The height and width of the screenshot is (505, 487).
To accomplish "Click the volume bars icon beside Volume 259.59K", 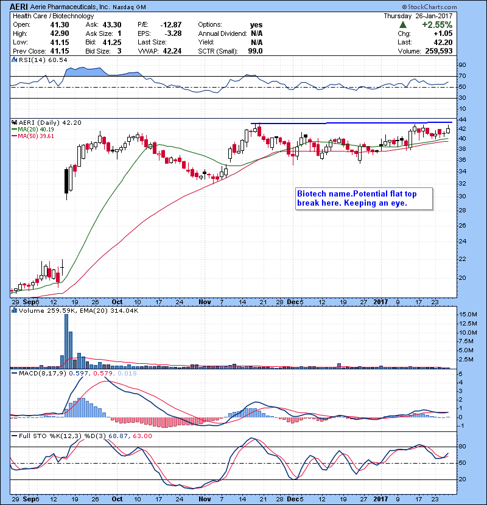I will tap(15, 310).
